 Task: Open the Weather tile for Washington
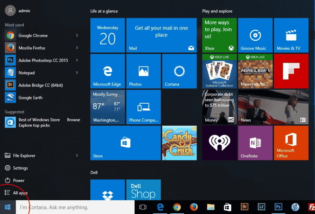(x=108, y=107)
